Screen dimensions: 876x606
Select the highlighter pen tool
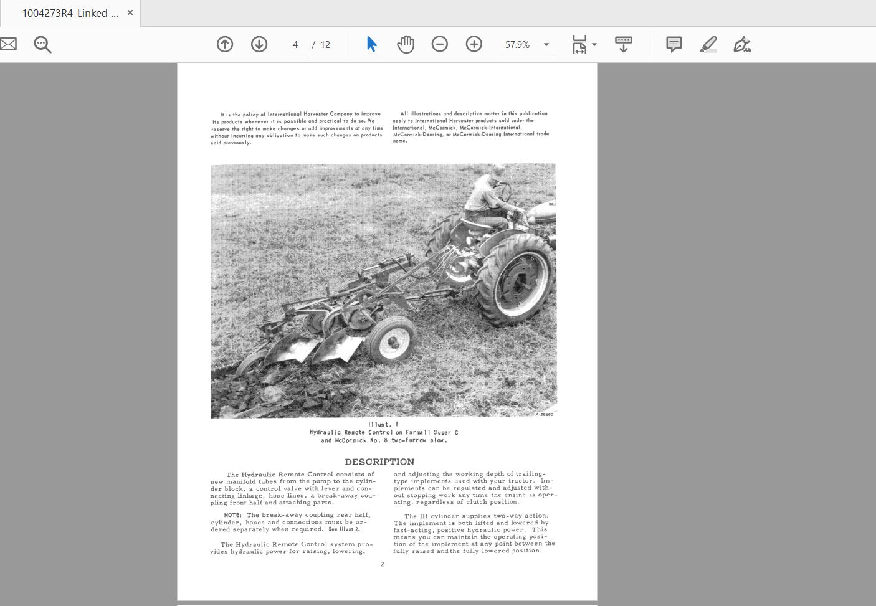[708, 44]
